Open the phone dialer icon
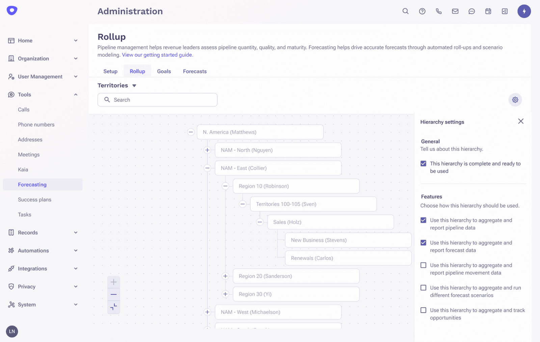 tap(438, 11)
